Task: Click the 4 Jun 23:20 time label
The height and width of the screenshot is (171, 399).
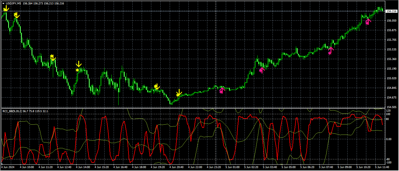Action: (214, 168)
